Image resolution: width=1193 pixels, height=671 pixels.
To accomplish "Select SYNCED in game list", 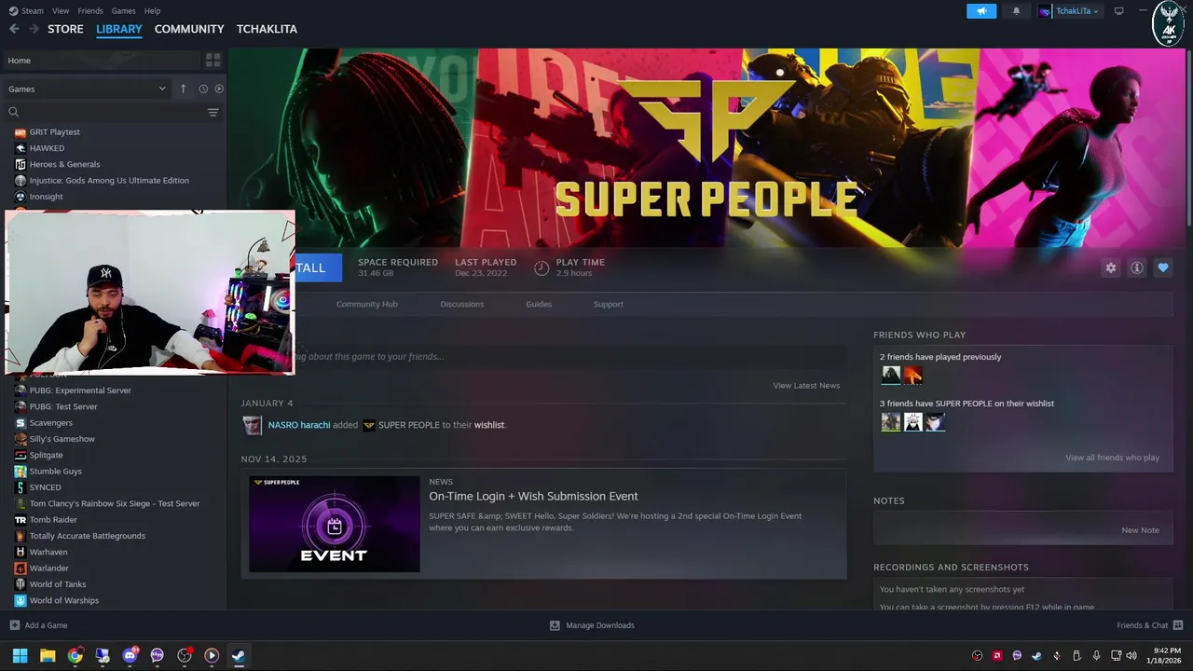I will click(x=45, y=487).
